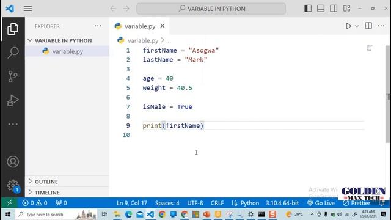
Task: Open the Search view in activity bar
Action: point(13,53)
